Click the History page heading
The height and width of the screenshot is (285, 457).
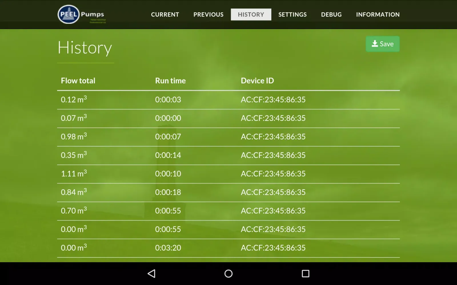(85, 48)
